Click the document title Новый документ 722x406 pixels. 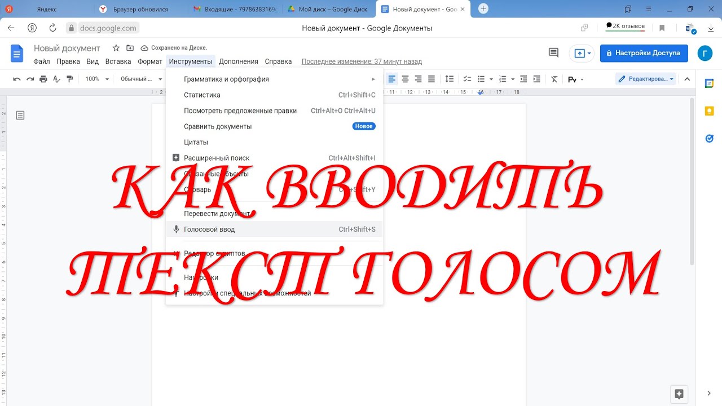pyautogui.click(x=67, y=48)
